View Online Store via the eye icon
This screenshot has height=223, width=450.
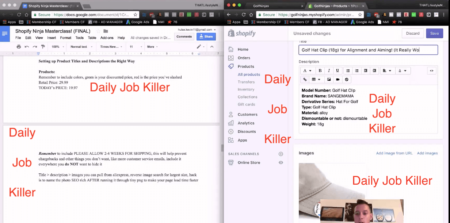pyautogui.click(x=281, y=162)
